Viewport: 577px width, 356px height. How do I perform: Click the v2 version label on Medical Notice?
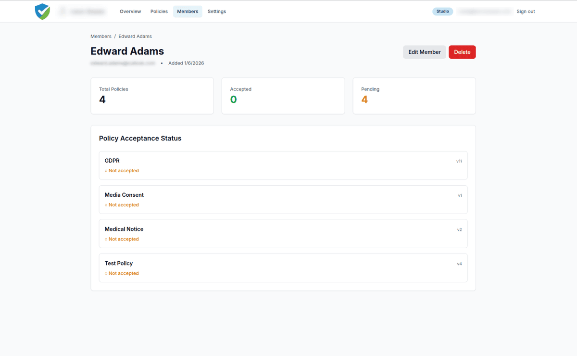coord(460,229)
